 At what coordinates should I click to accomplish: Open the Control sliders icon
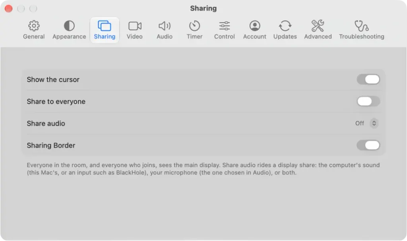[x=224, y=26]
